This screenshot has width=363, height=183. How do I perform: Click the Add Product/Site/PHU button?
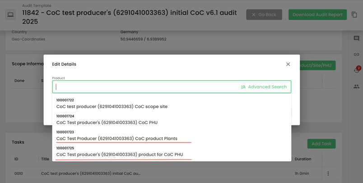316,65
